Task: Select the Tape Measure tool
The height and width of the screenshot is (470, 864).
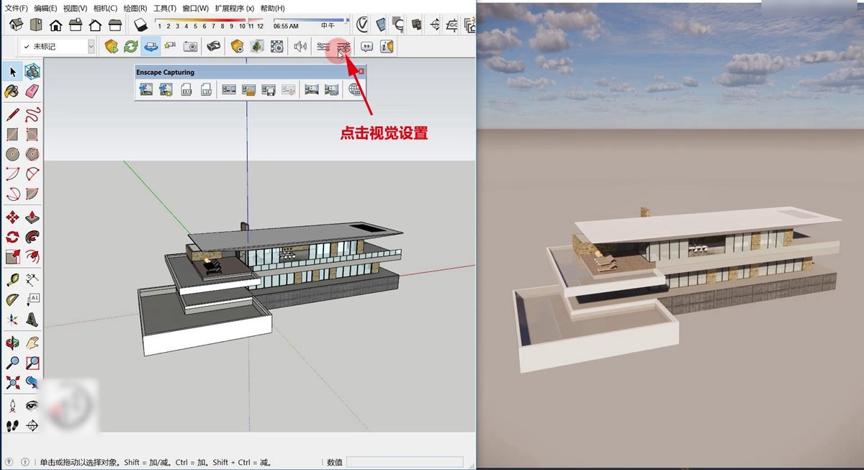Action: pos(12,280)
